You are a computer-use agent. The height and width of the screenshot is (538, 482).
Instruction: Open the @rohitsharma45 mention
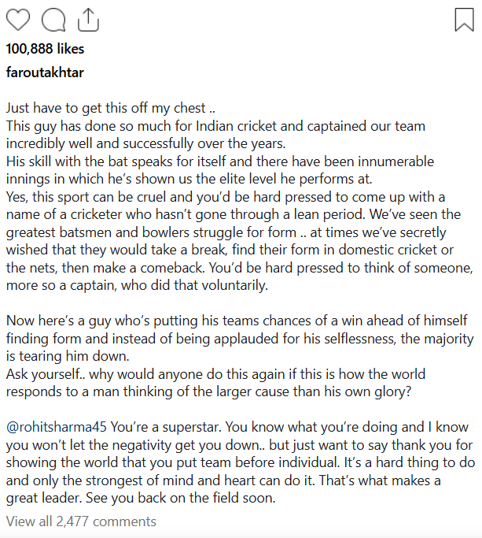point(57,427)
